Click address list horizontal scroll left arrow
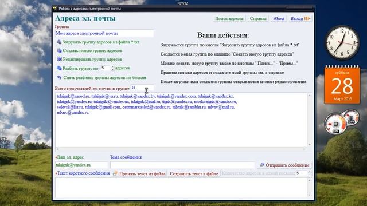367x206 pixels. pyautogui.click(x=58, y=149)
